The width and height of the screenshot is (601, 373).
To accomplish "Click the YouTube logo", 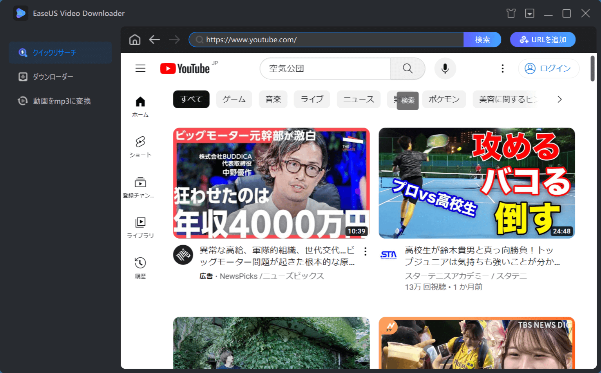I will click(185, 69).
